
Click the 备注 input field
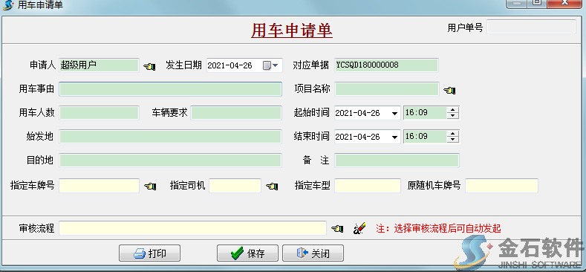(397, 161)
